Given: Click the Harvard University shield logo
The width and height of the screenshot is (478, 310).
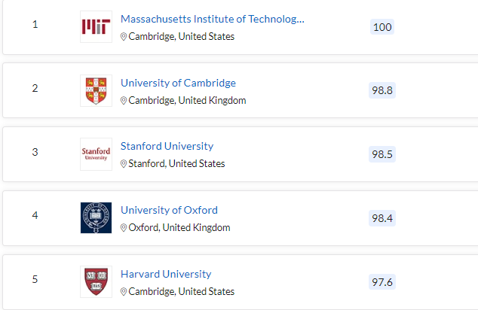Looking at the screenshot, I should click(x=96, y=281).
